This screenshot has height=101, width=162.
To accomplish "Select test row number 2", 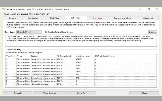I will [81, 62].
